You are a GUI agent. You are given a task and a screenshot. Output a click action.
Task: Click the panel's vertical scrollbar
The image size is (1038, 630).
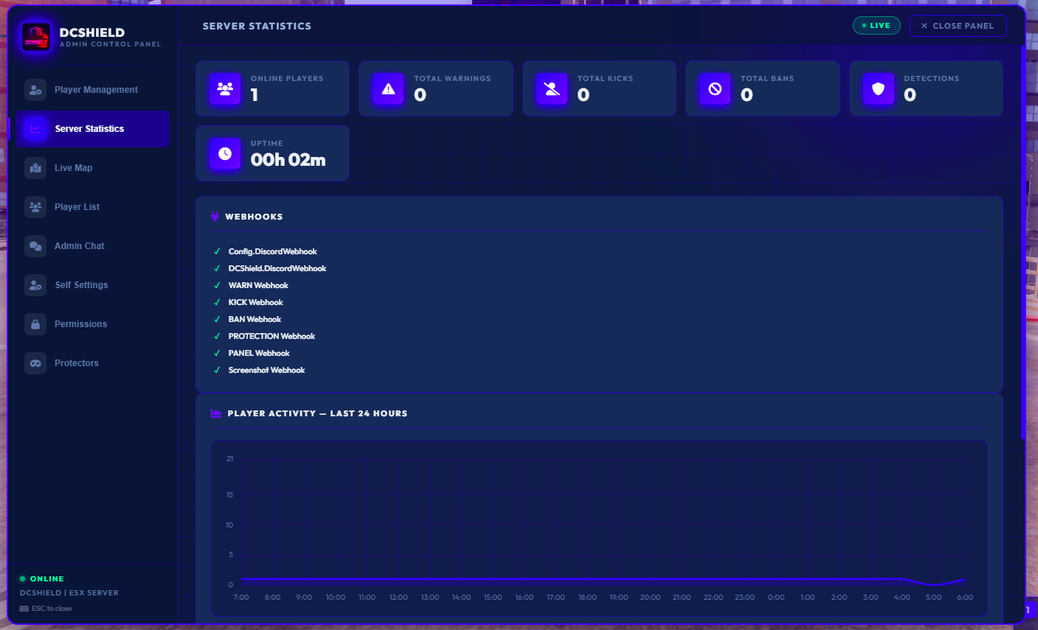tap(1023, 242)
